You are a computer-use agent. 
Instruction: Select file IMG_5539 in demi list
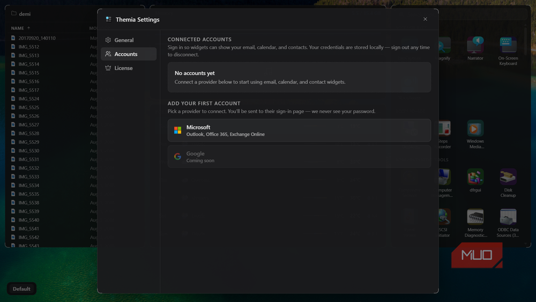click(29, 211)
